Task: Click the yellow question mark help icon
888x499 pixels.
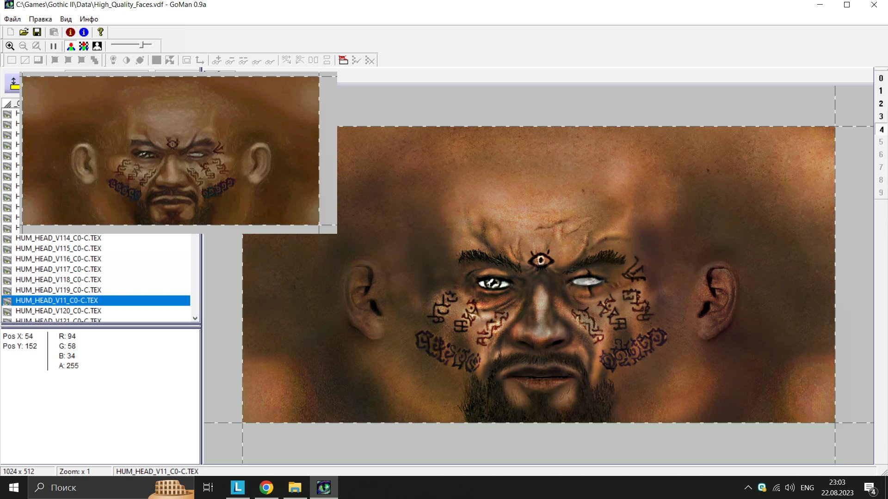Action: point(100,32)
